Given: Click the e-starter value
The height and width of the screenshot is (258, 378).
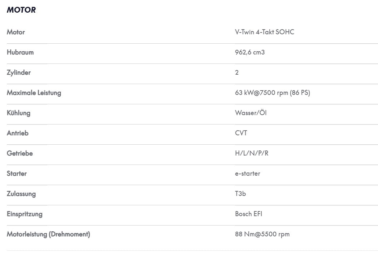Looking at the screenshot, I should pyautogui.click(x=248, y=174).
